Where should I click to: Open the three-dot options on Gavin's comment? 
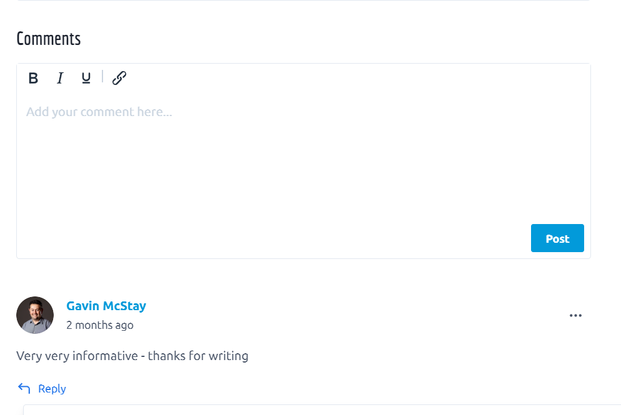click(575, 316)
